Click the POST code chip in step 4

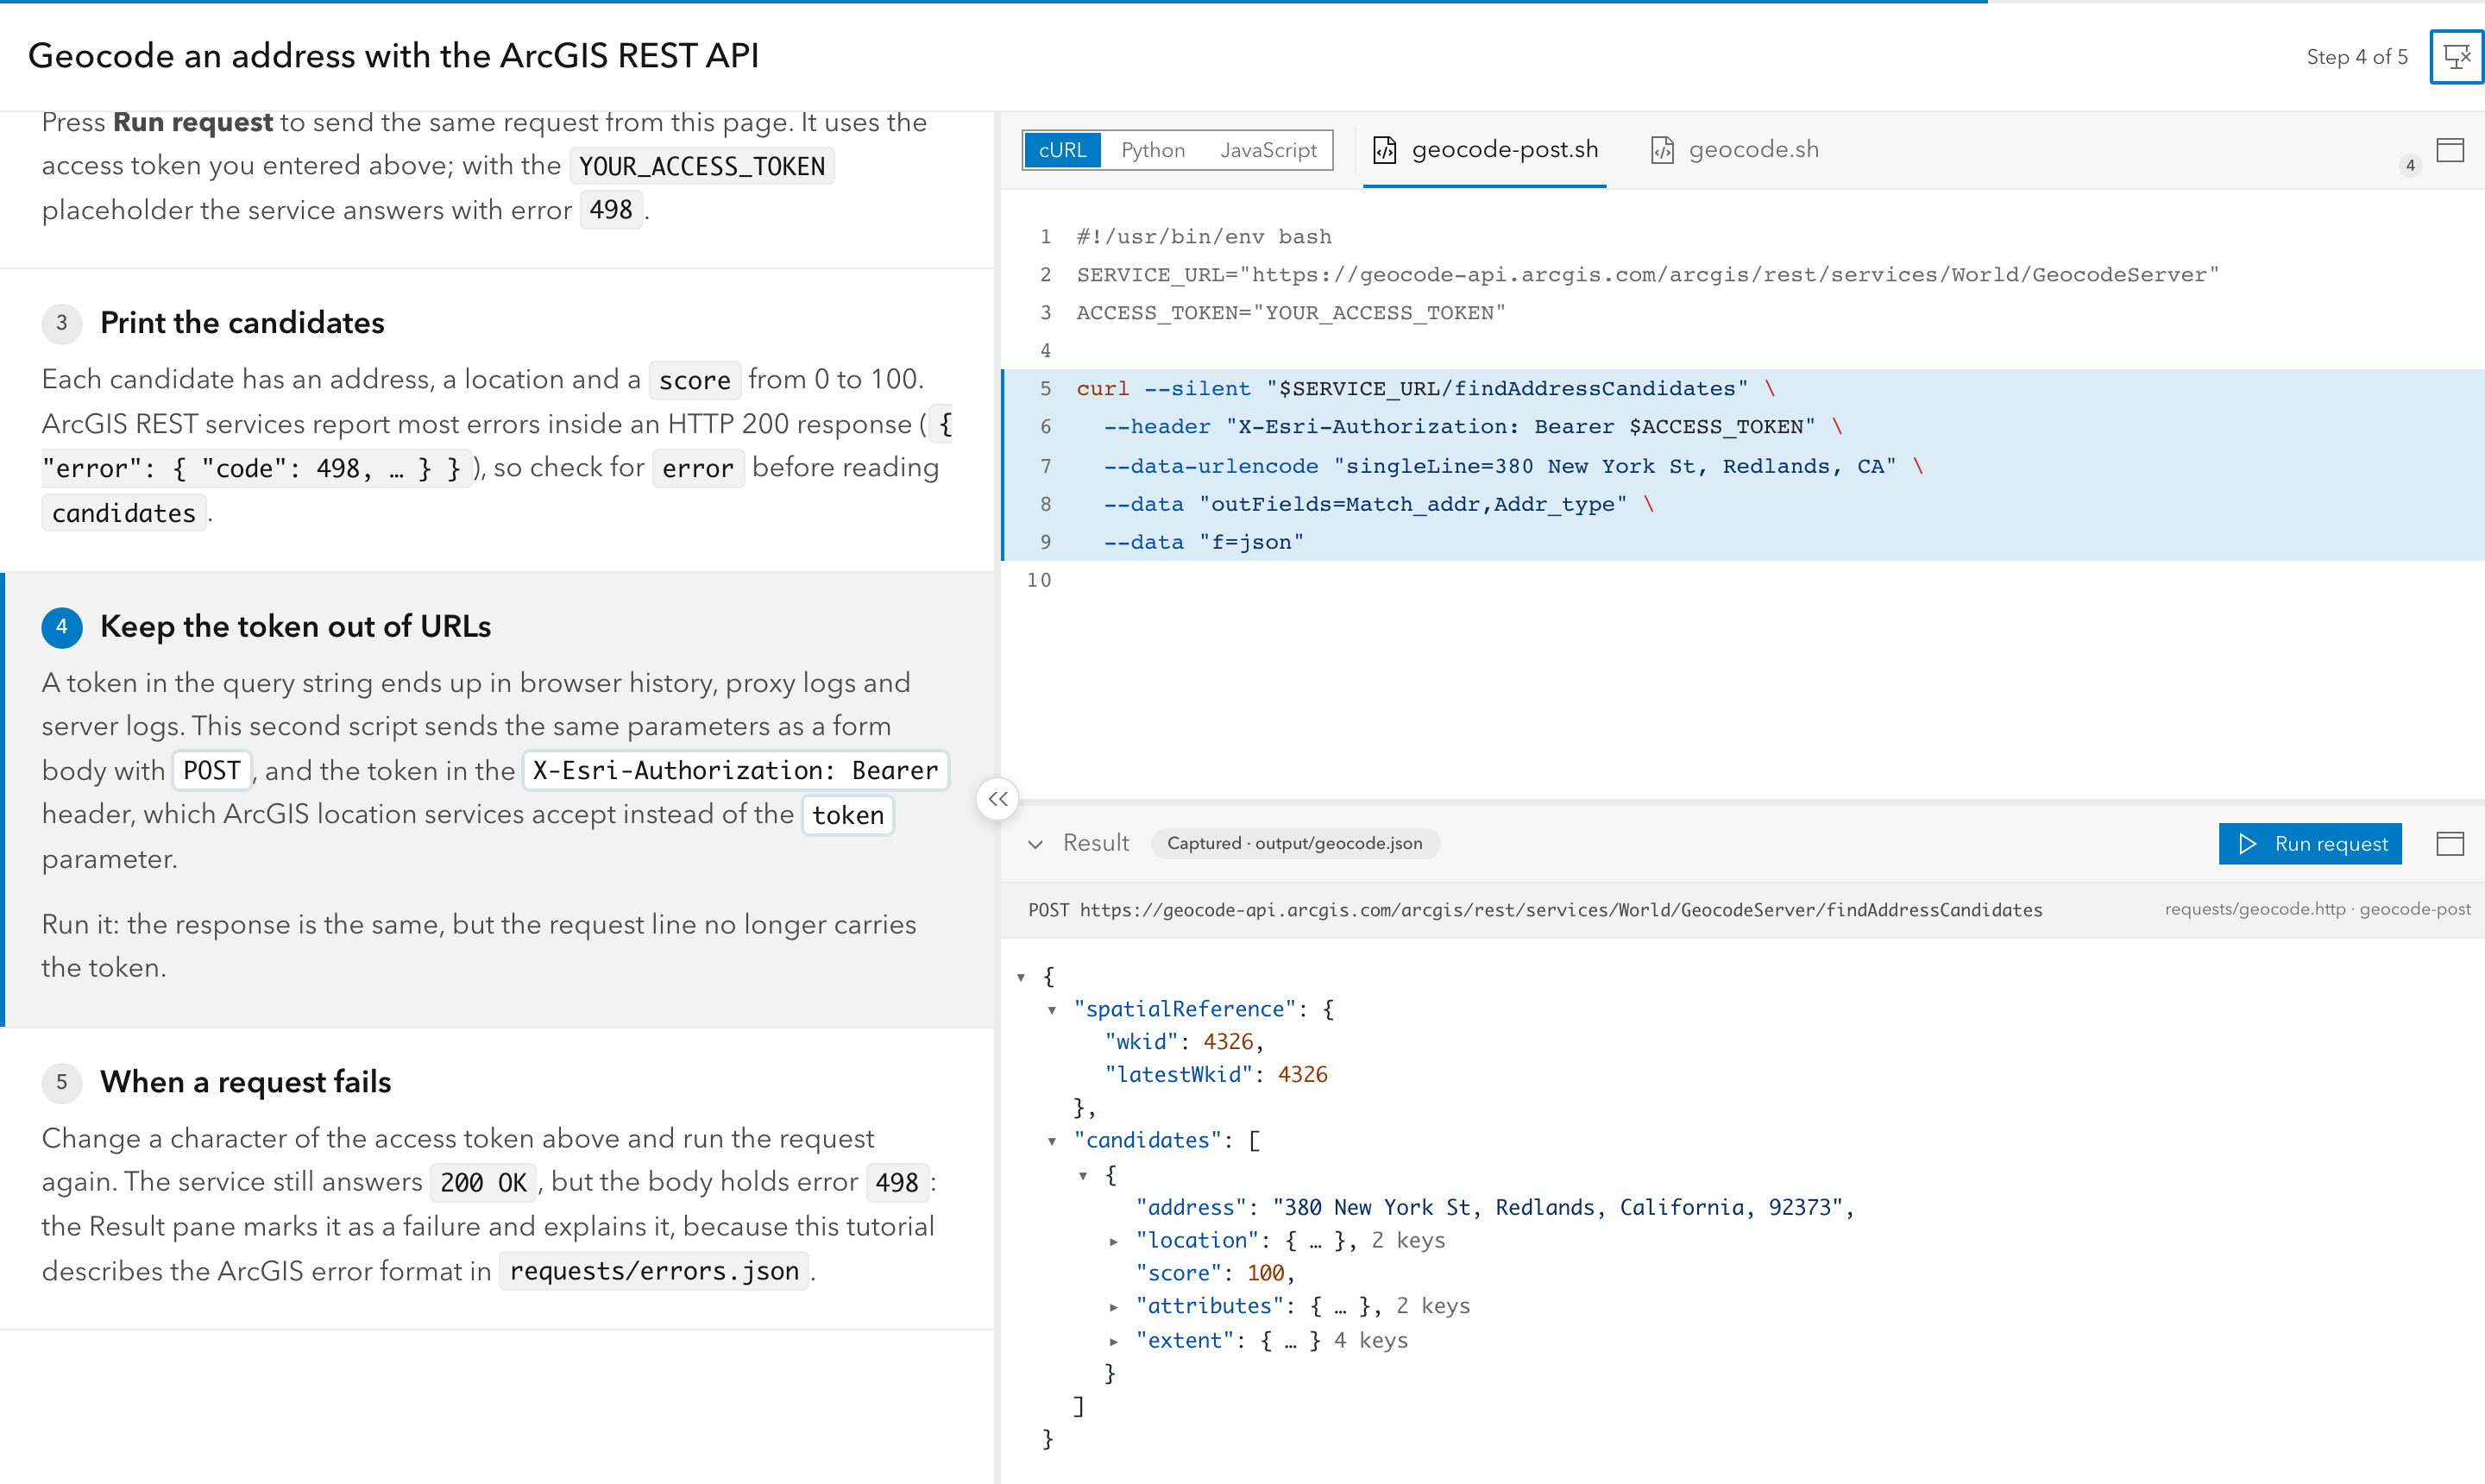[x=211, y=771]
